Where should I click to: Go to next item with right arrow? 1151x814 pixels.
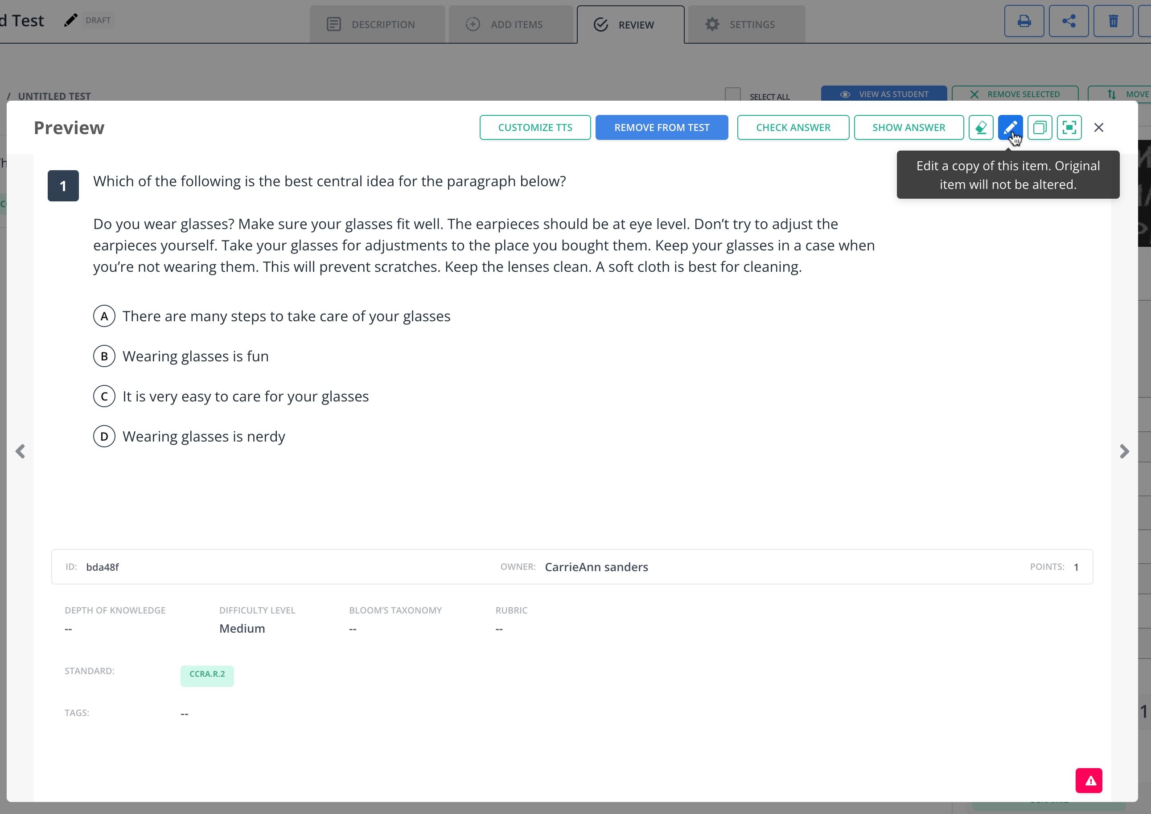click(x=1124, y=451)
